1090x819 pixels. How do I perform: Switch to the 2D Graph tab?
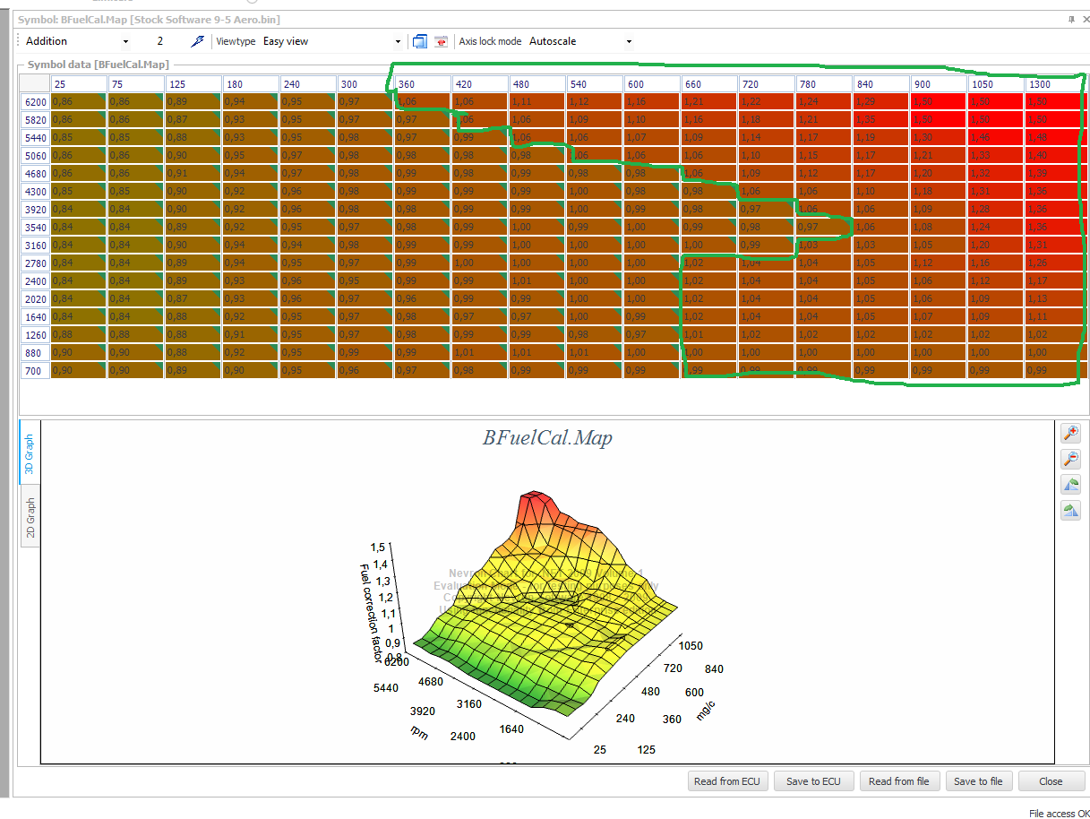coord(30,519)
